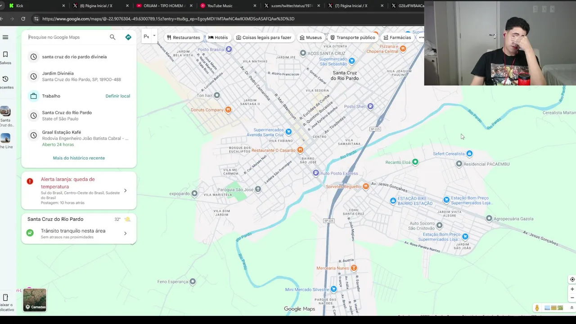576x324 pixels.
Task: Expand the 'Trânsito tranquilo nesta área' chevron
Action: point(125,233)
